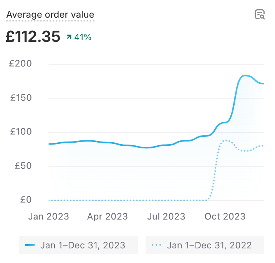The image size is (275, 263).
Task: Select the Jul 2023 x-axis label
Action: pos(166,216)
